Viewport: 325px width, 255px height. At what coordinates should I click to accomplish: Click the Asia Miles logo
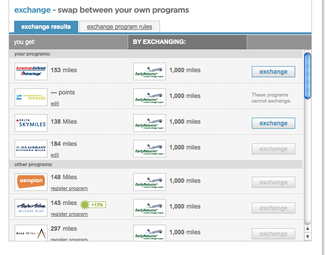[31, 233]
